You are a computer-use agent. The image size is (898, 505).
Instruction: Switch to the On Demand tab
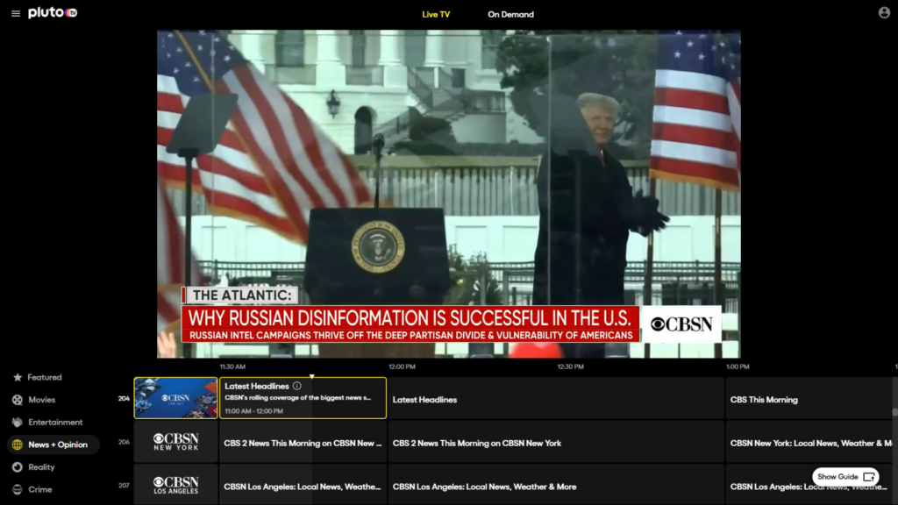(x=510, y=14)
